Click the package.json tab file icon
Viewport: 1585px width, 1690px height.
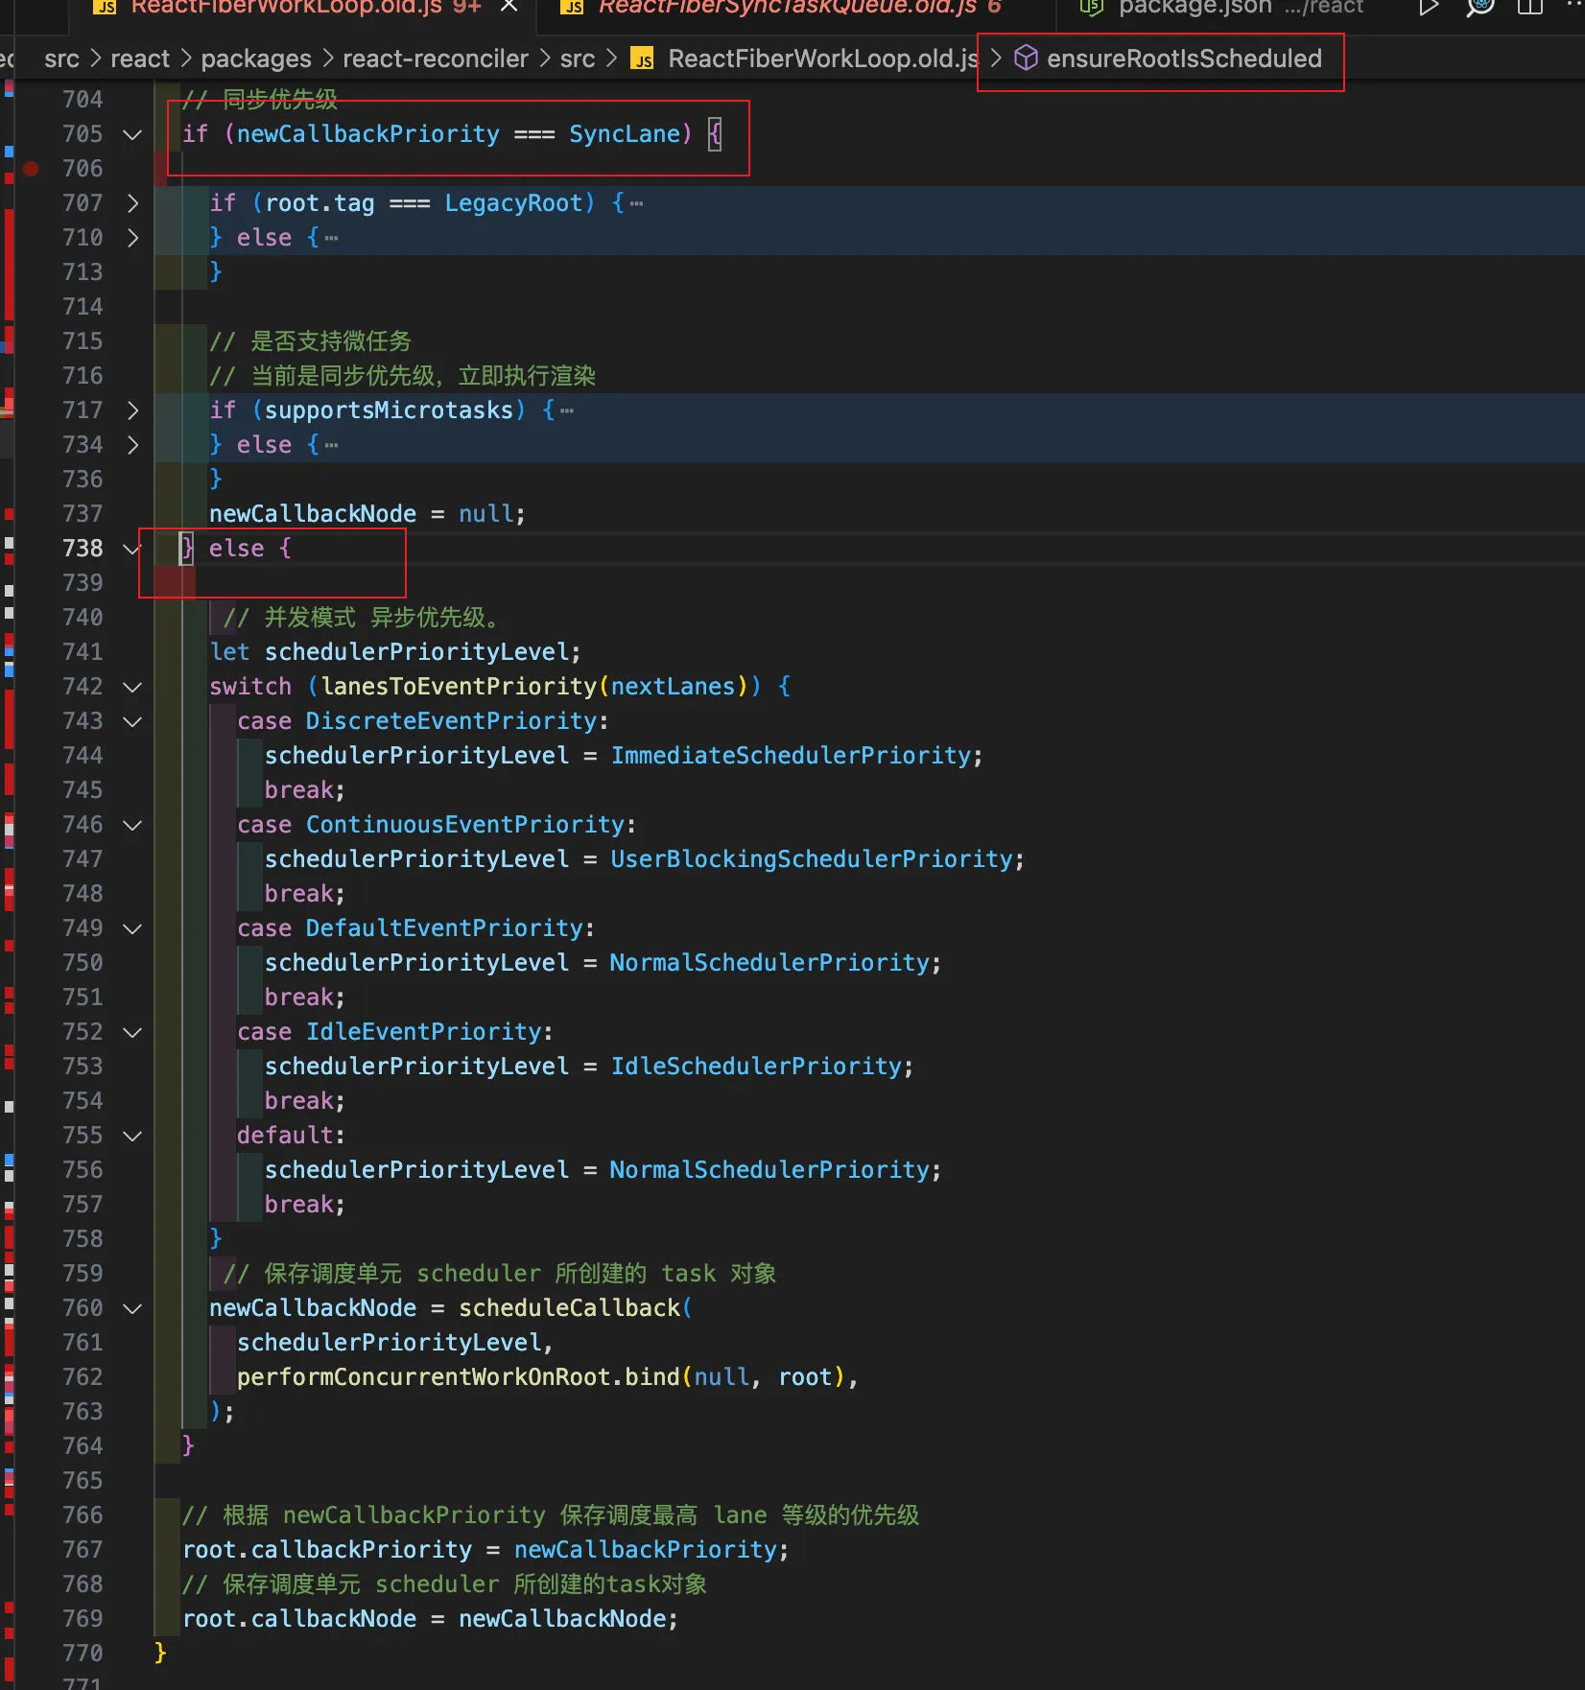tap(1091, 8)
